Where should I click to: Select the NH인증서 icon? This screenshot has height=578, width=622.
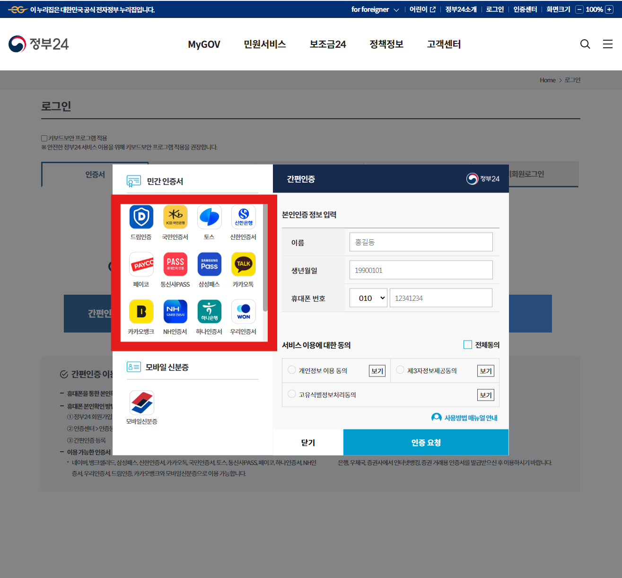coord(175,311)
